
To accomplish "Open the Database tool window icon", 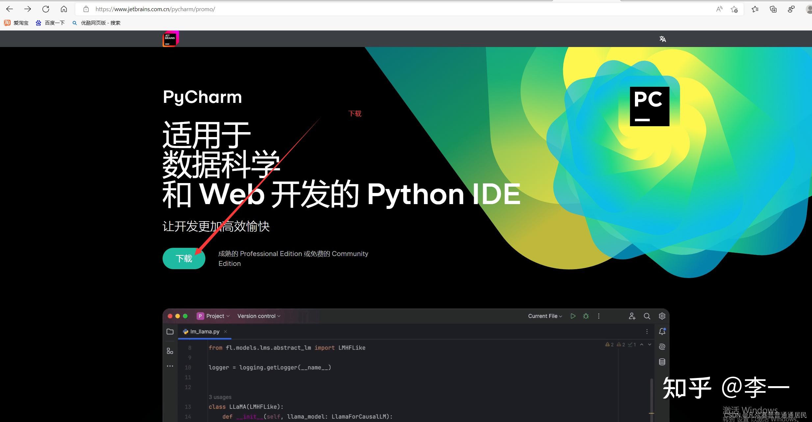I will pyautogui.click(x=662, y=362).
